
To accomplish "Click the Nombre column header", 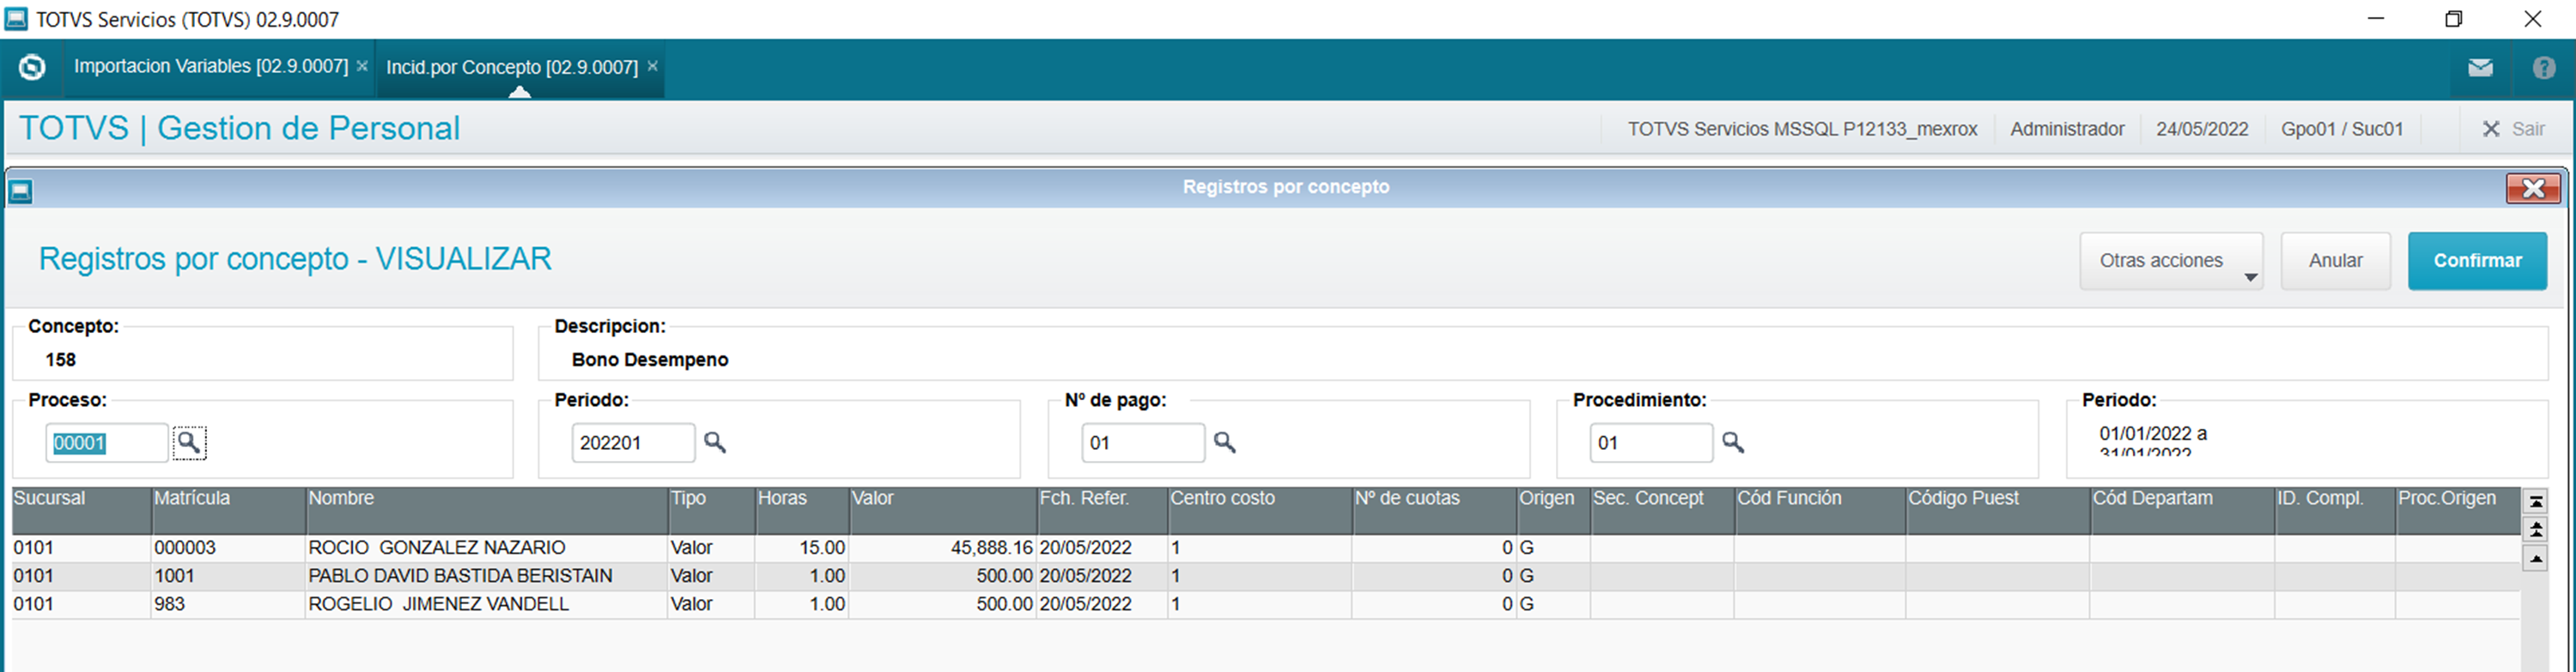I will coord(486,510).
